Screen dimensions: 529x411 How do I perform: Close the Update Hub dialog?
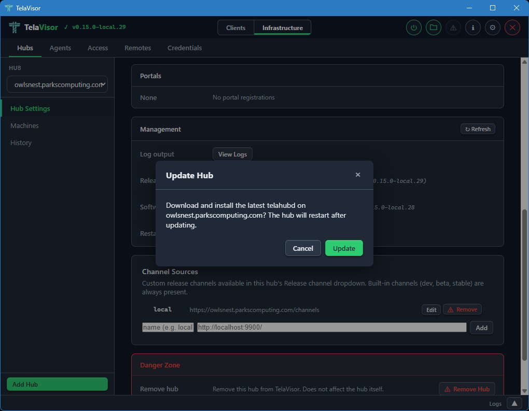(358, 175)
